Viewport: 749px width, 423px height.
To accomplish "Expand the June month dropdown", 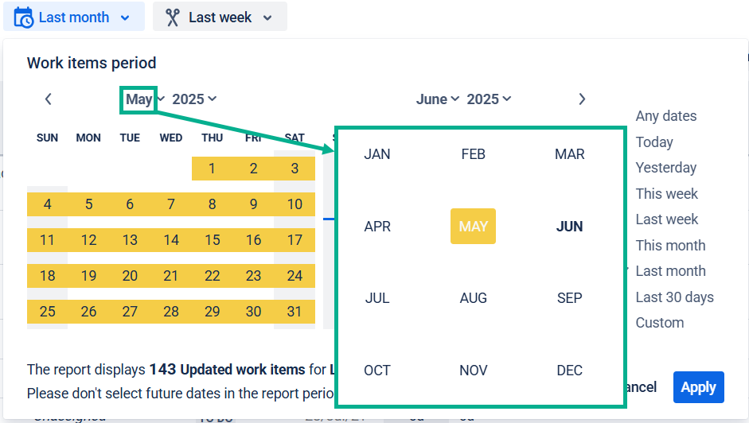I will [x=438, y=99].
